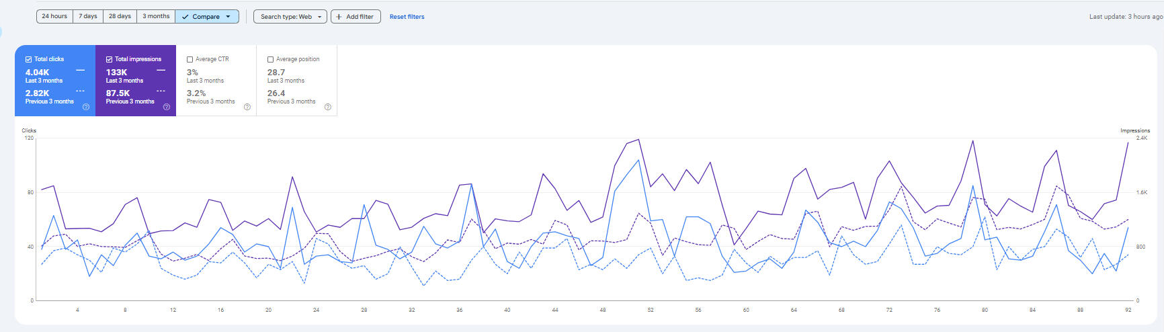Click dashed line legend on Total impressions card
Screen dimensions: 1164x332
tap(161, 91)
